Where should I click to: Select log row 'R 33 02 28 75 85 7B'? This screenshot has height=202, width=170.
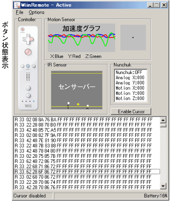coord(87,156)
